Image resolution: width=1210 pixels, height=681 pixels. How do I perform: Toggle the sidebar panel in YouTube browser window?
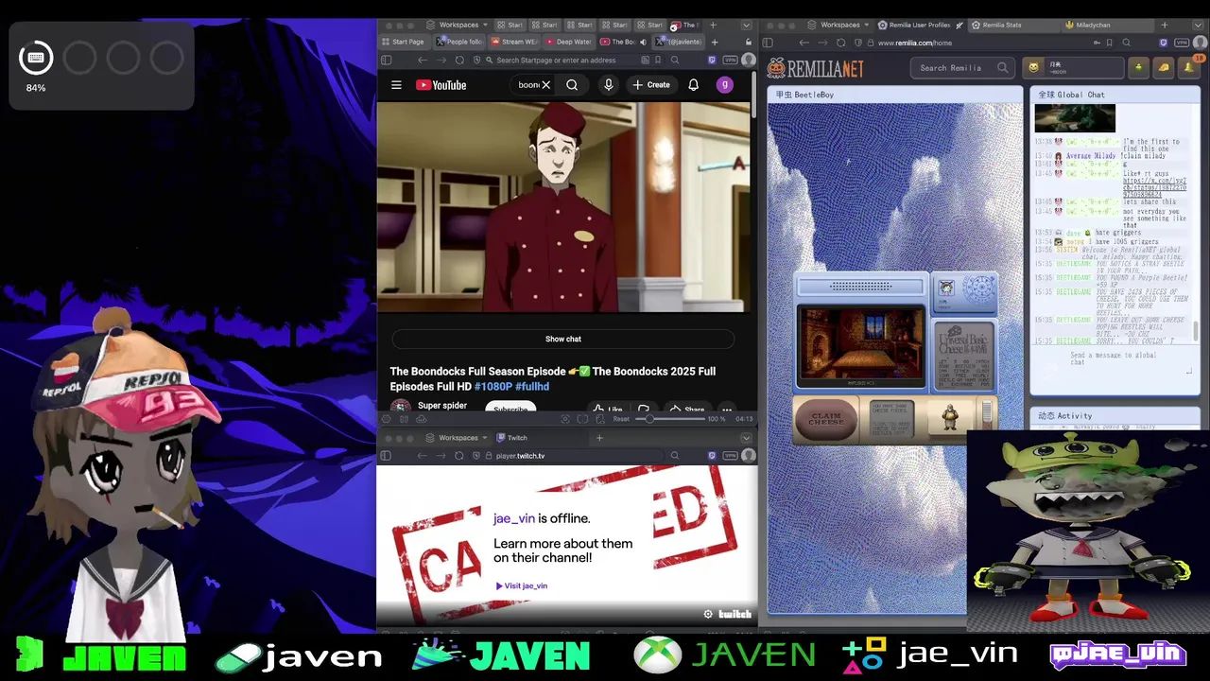[386, 60]
